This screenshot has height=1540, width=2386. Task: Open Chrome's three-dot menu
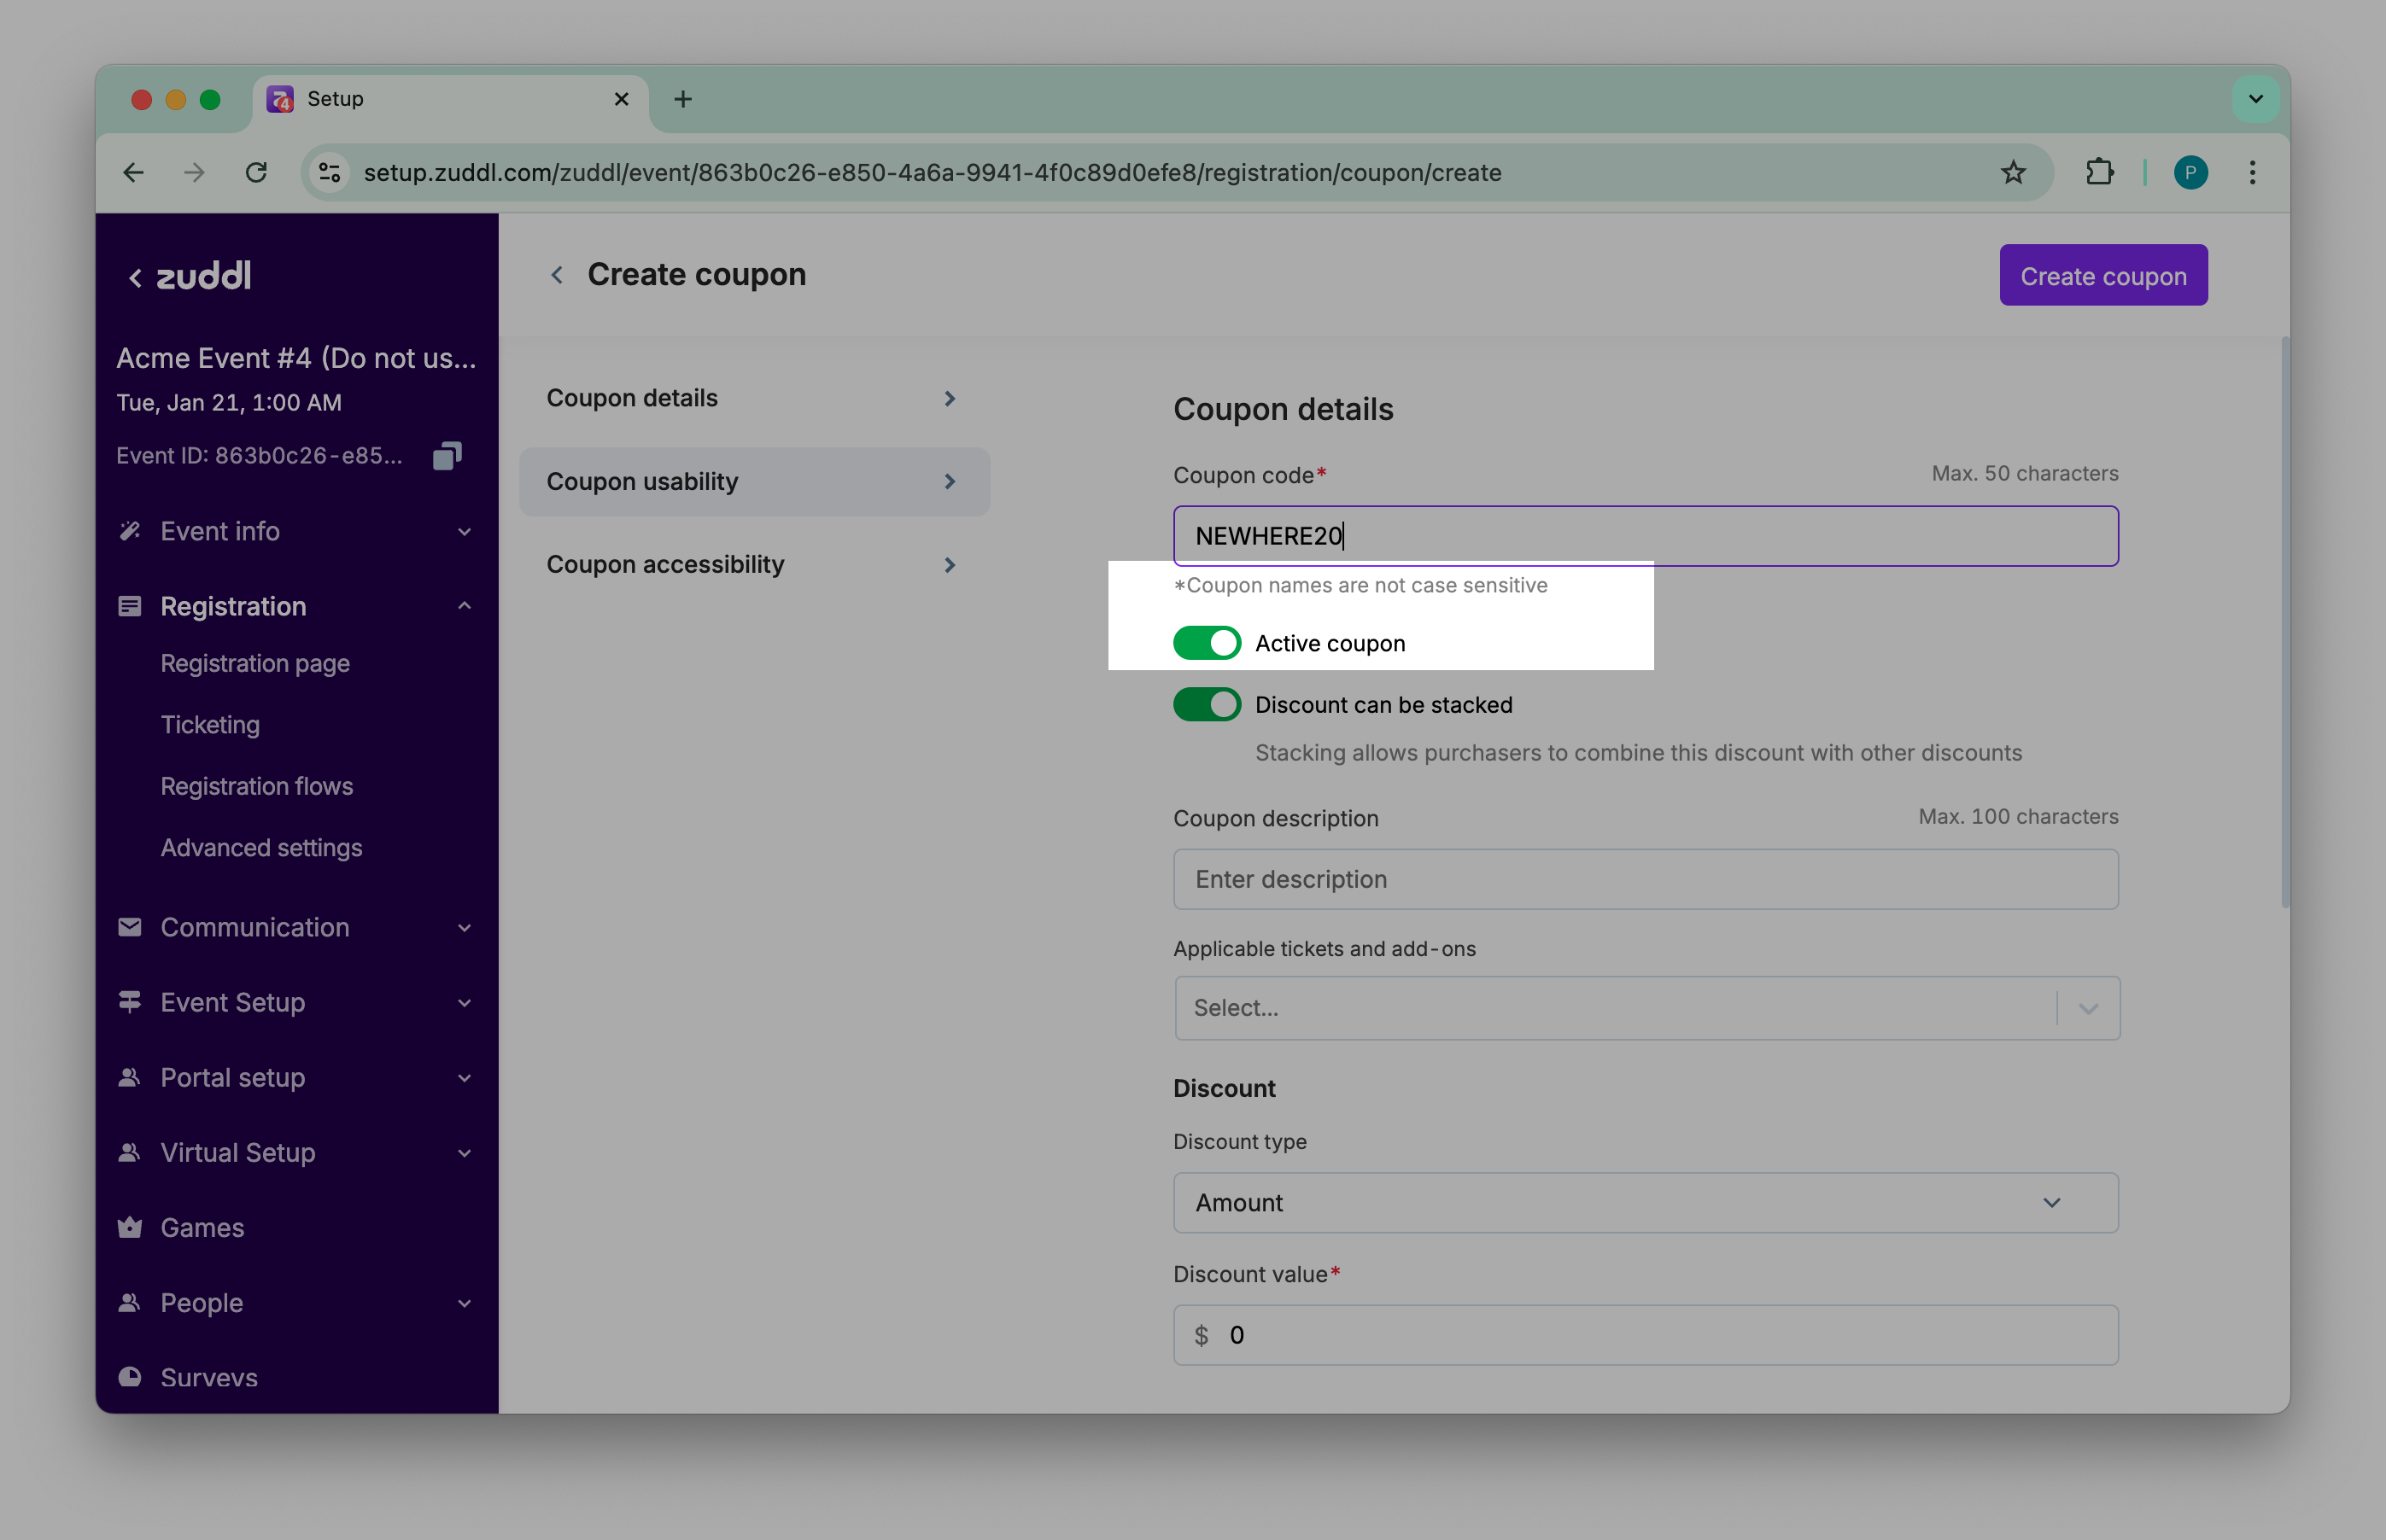pos(2252,172)
